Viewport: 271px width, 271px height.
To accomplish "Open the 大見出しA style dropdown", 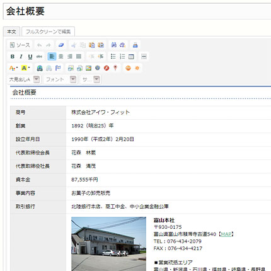I will point(24,79).
